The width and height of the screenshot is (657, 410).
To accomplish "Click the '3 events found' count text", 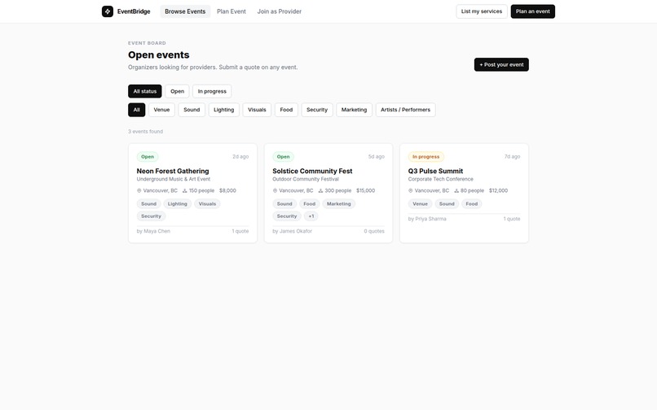I will (145, 131).
